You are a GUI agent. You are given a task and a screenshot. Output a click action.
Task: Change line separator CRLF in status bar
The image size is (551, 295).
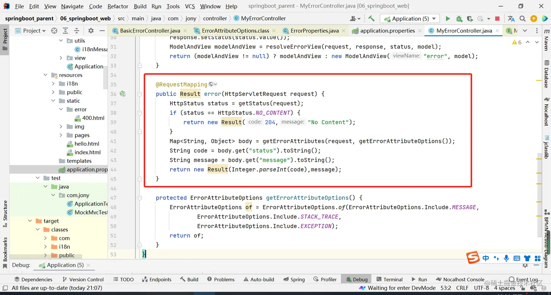(462, 288)
